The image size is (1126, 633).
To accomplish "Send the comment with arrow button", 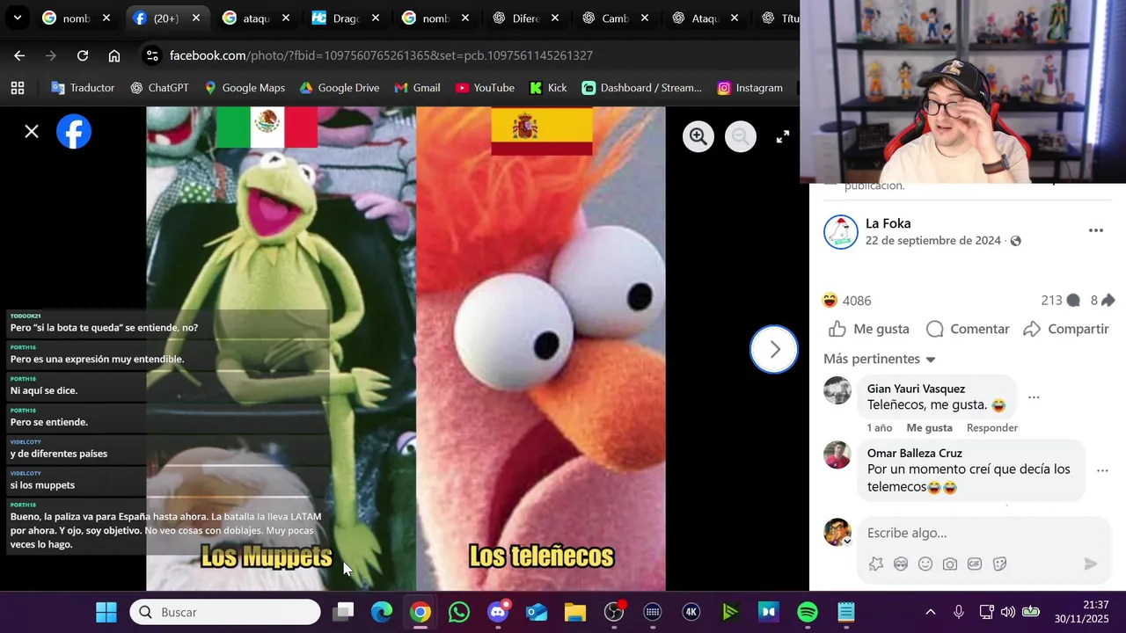I will click(1091, 564).
